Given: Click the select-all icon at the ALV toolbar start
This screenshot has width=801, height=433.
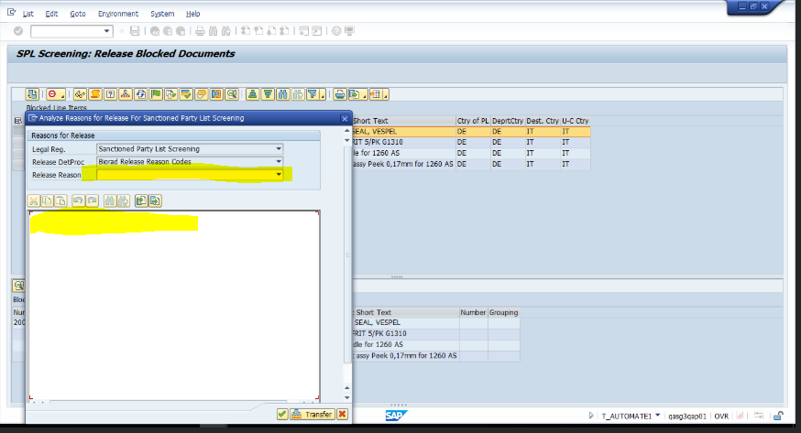Looking at the screenshot, I should (x=32, y=94).
